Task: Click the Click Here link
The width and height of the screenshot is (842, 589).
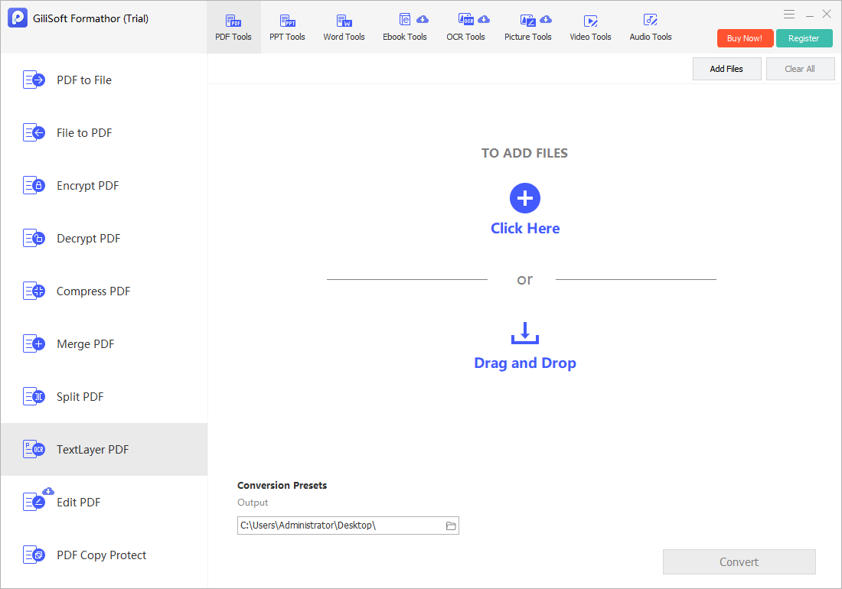Action: pyautogui.click(x=525, y=229)
